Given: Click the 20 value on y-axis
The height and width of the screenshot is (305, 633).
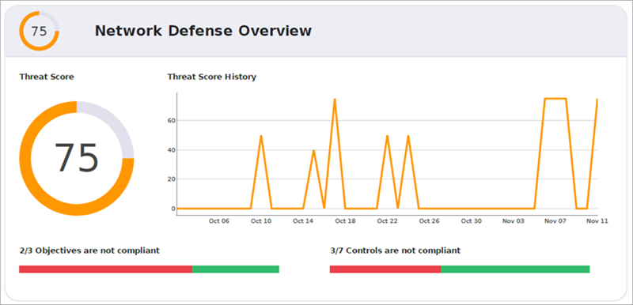Looking at the screenshot, I should point(171,179).
